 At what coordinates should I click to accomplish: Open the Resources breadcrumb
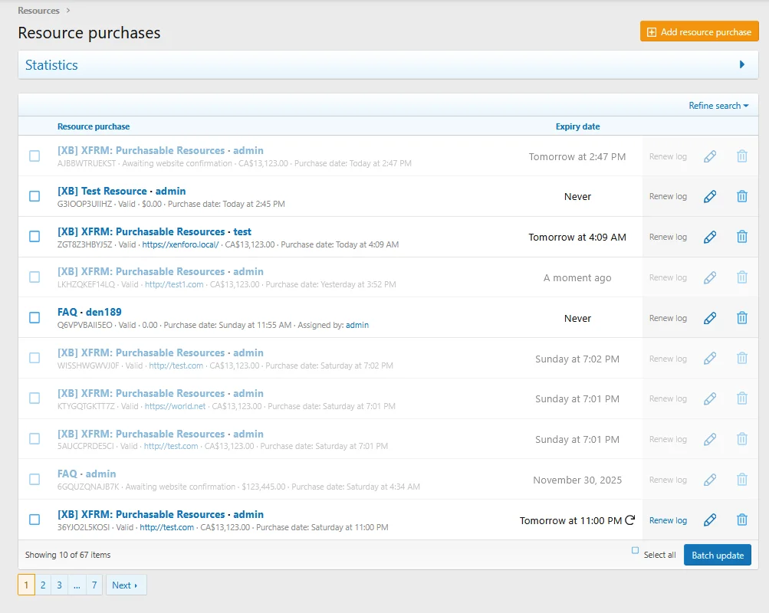click(39, 10)
